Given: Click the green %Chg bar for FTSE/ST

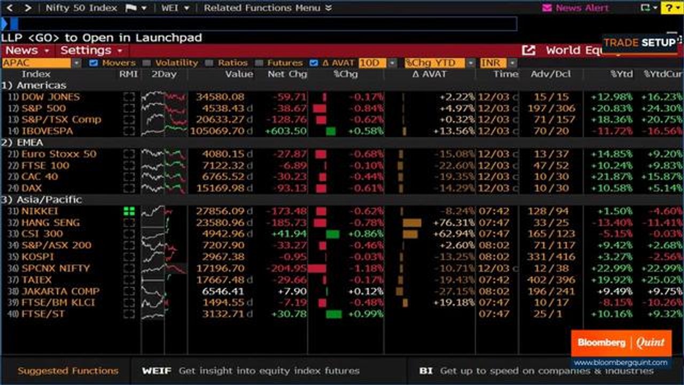Looking at the screenshot, I should coord(334,314).
